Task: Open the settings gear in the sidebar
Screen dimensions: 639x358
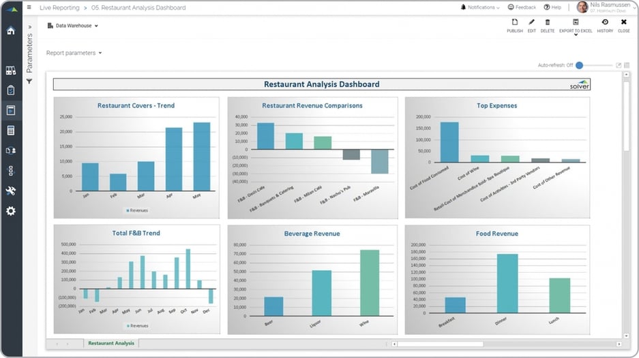Action: click(x=11, y=211)
